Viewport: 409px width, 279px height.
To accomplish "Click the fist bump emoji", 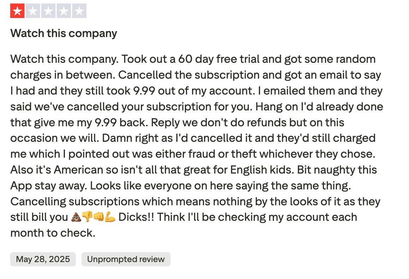I will pos(99,217).
